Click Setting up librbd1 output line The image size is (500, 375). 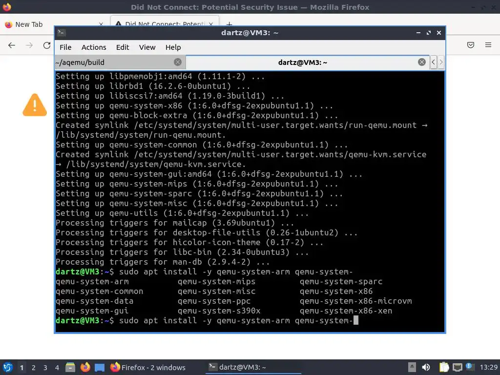(x=153, y=86)
